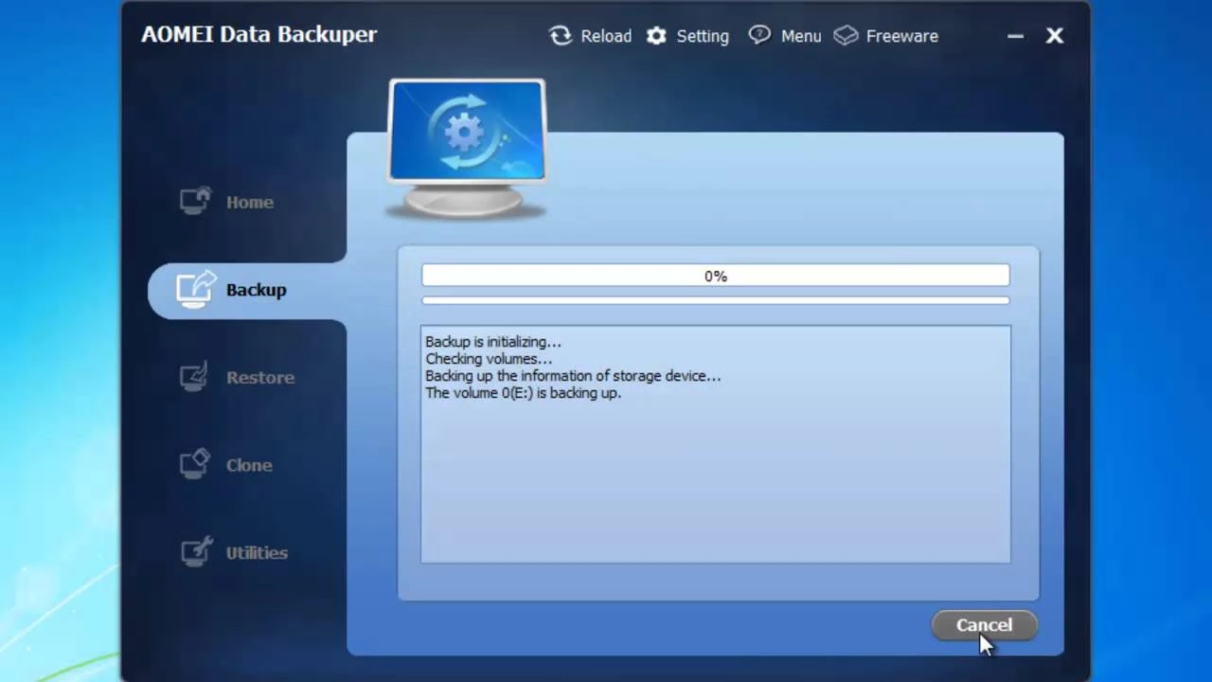Click the thin secondary progress bar
1212x682 pixels.
coord(716,301)
